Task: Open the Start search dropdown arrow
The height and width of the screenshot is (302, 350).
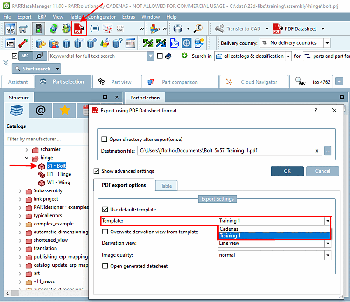Action: pyautogui.click(x=57, y=69)
